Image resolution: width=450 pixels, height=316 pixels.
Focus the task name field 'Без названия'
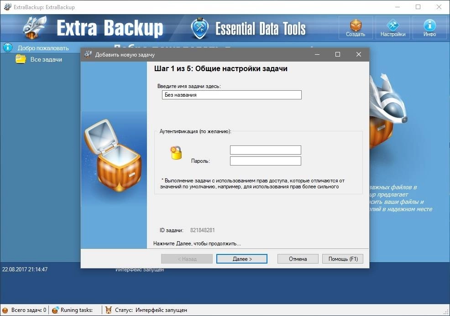pyautogui.click(x=231, y=95)
